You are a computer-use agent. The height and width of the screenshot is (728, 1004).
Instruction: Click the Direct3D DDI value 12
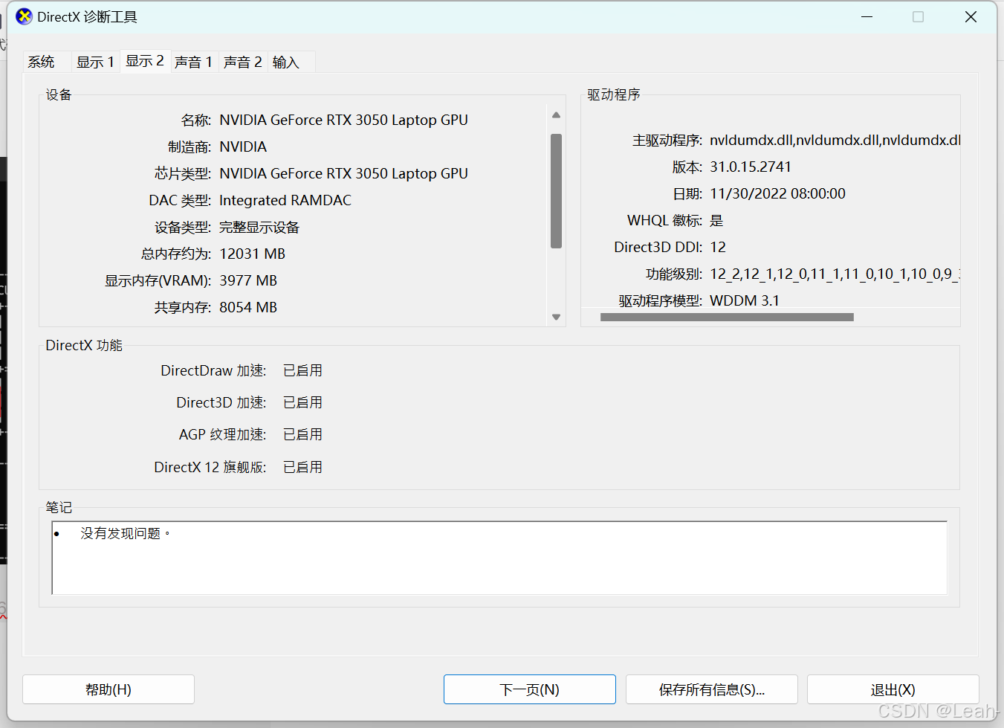pyautogui.click(x=718, y=247)
